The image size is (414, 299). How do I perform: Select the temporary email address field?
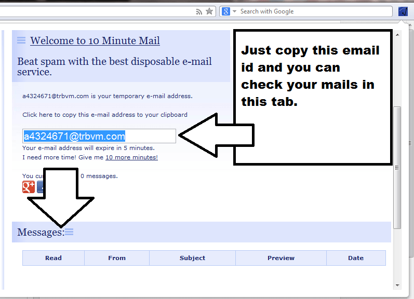tap(99, 136)
